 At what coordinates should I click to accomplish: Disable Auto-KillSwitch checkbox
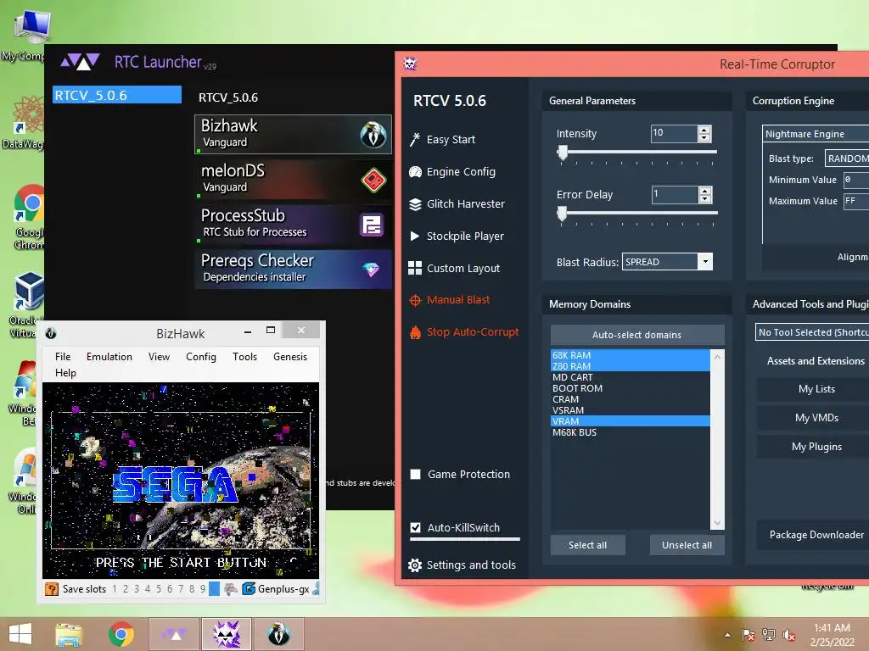point(415,527)
